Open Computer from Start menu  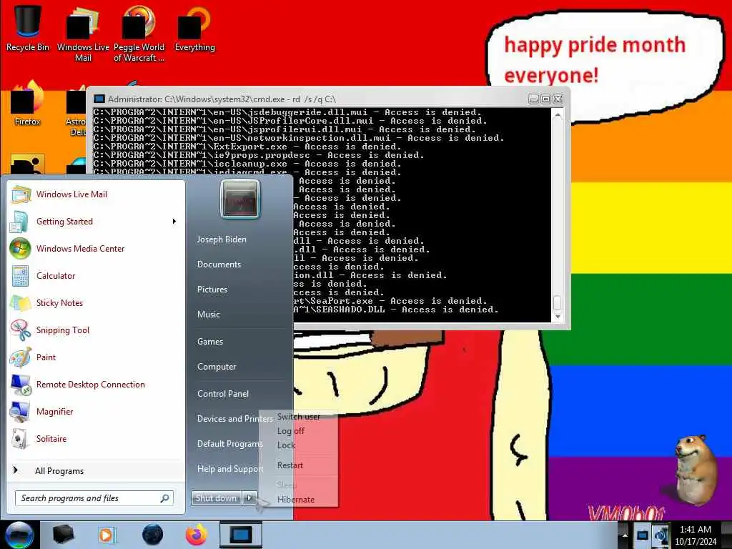coord(217,367)
